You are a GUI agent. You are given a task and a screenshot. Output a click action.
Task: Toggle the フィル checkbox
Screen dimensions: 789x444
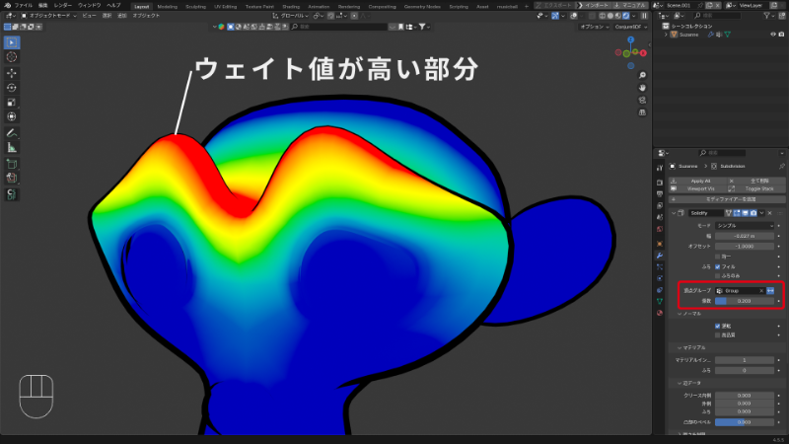pos(717,266)
